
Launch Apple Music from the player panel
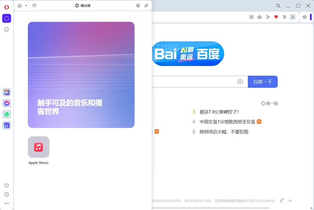tap(38, 147)
